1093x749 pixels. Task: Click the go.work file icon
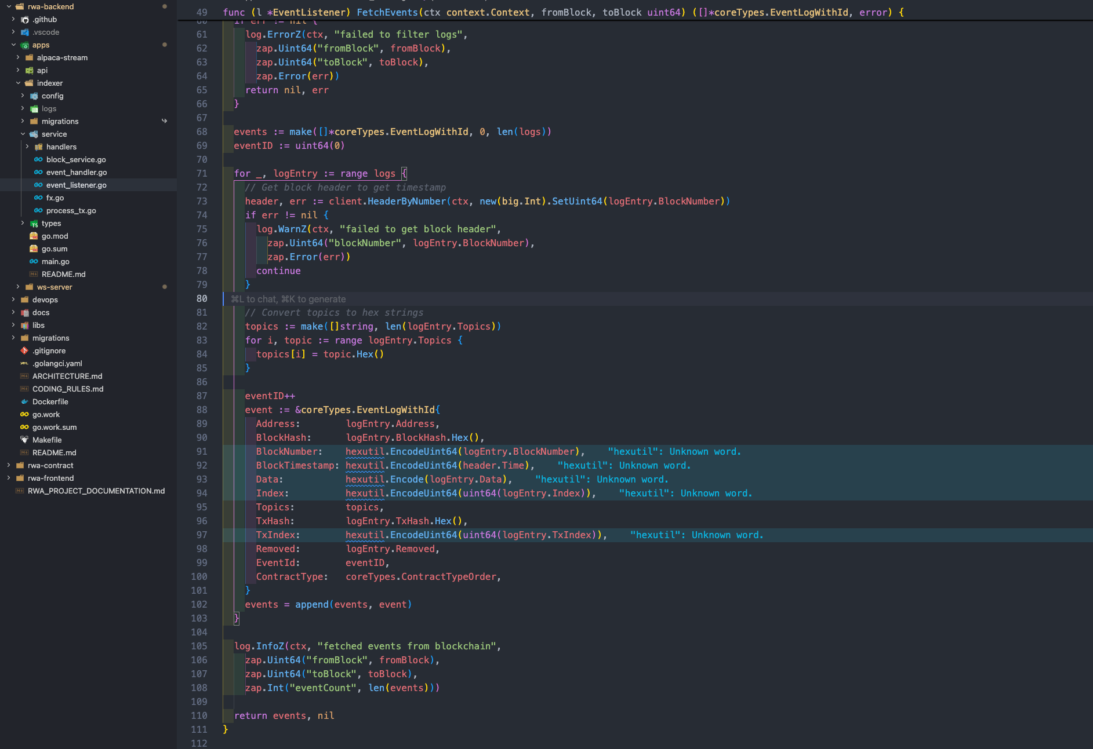[24, 414]
